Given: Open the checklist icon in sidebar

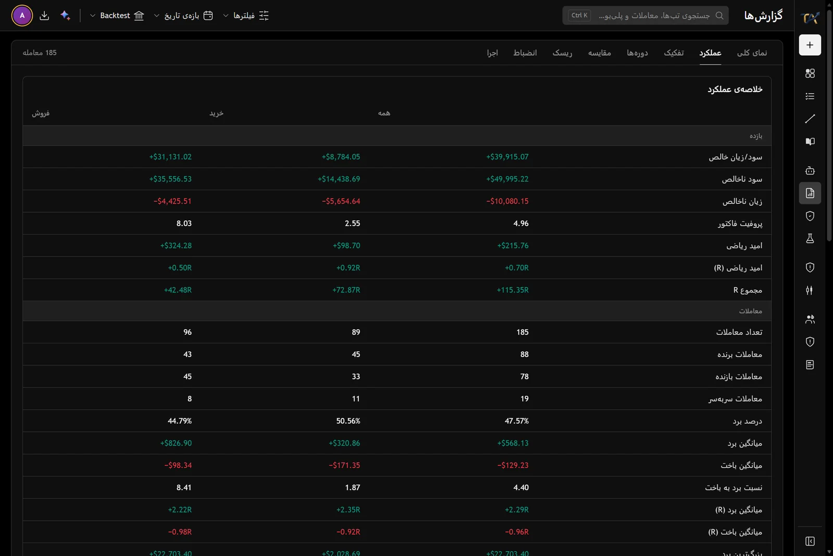Looking at the screenshot, I should pyautogui.click(x=810, y=96).
